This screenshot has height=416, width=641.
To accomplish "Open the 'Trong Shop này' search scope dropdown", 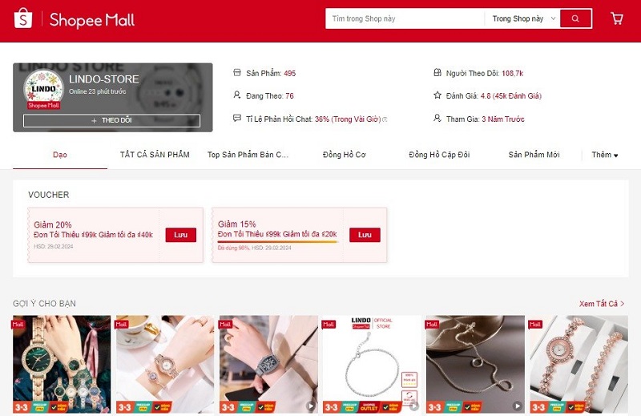I will point(523,18).
